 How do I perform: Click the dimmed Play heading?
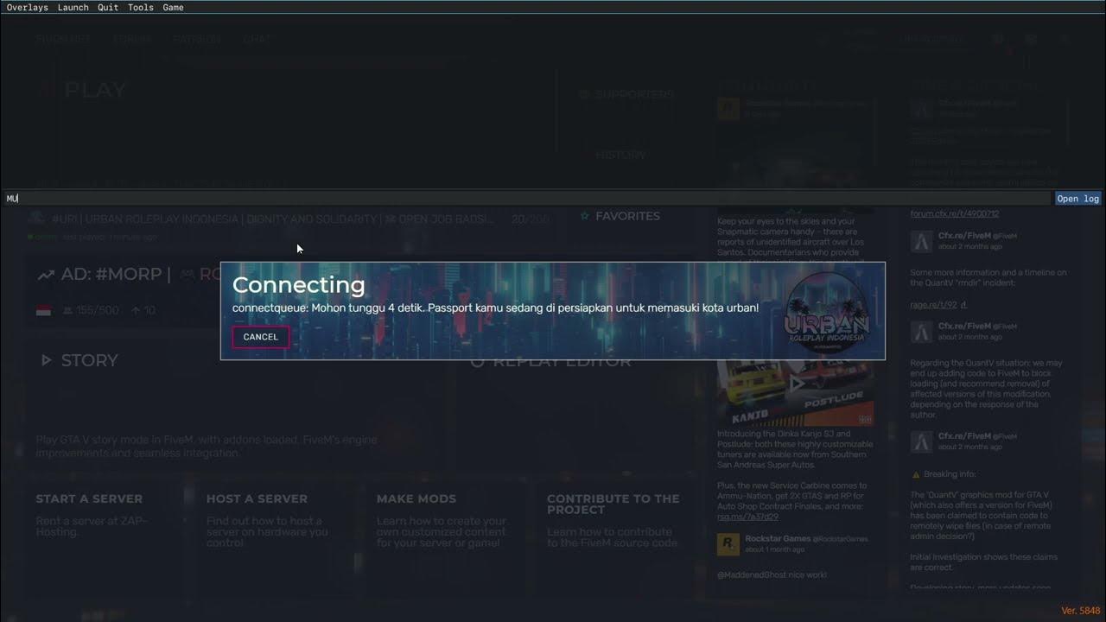[x=95, y=89]
